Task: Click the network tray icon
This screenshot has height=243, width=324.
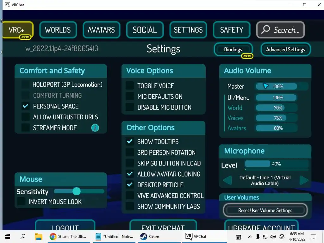Action: tap(265, 237)
